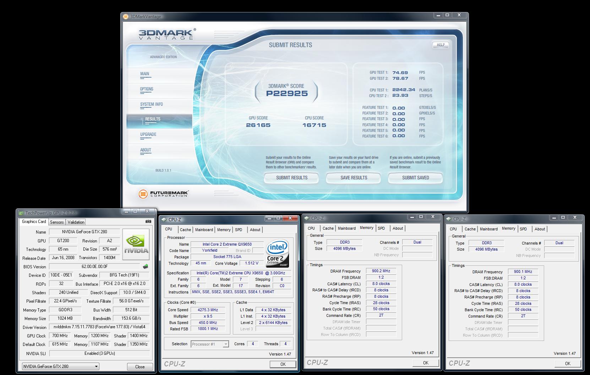Click the first CPU-Z window title icon
The image size is (590, 375).
[164, 220]
